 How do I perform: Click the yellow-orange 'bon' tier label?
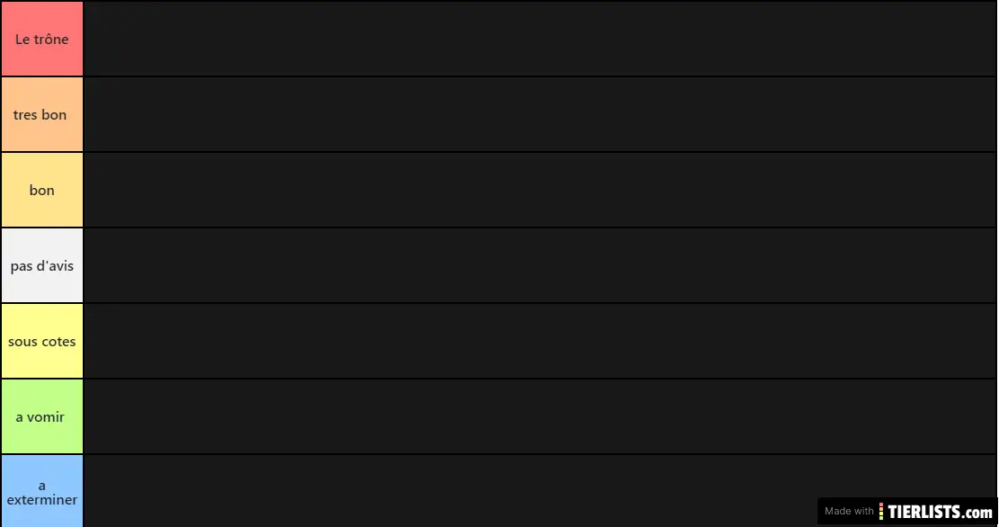42,190
